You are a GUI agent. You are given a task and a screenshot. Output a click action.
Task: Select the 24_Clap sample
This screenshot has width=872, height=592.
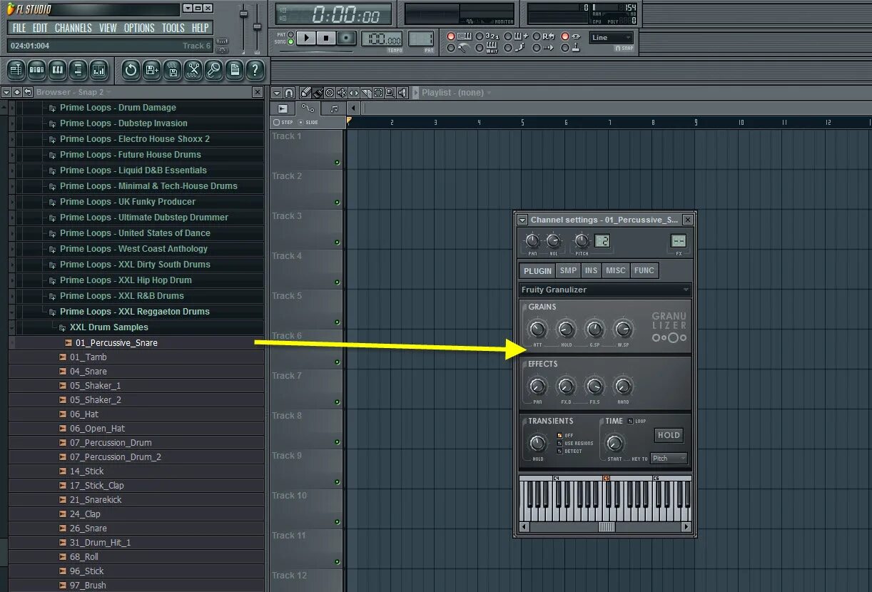[x=85, y=514]
